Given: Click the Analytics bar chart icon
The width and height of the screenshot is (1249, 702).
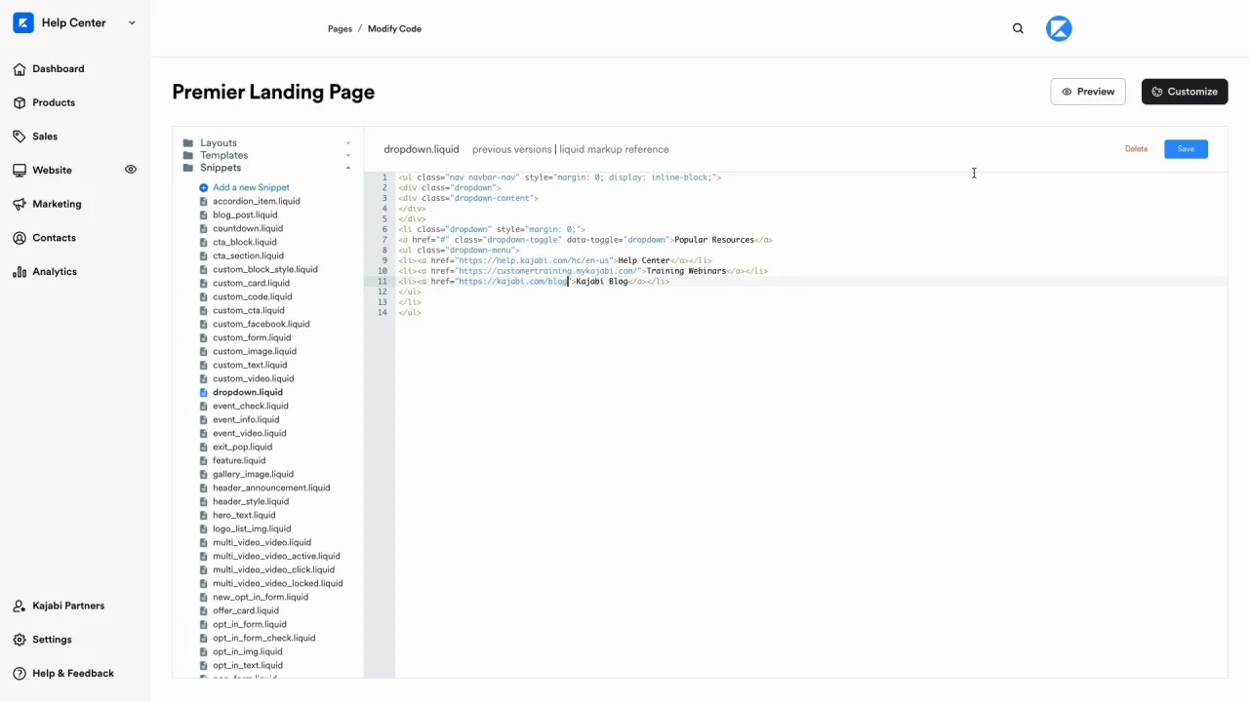Looking at the screenshot, I should [20, 272].
